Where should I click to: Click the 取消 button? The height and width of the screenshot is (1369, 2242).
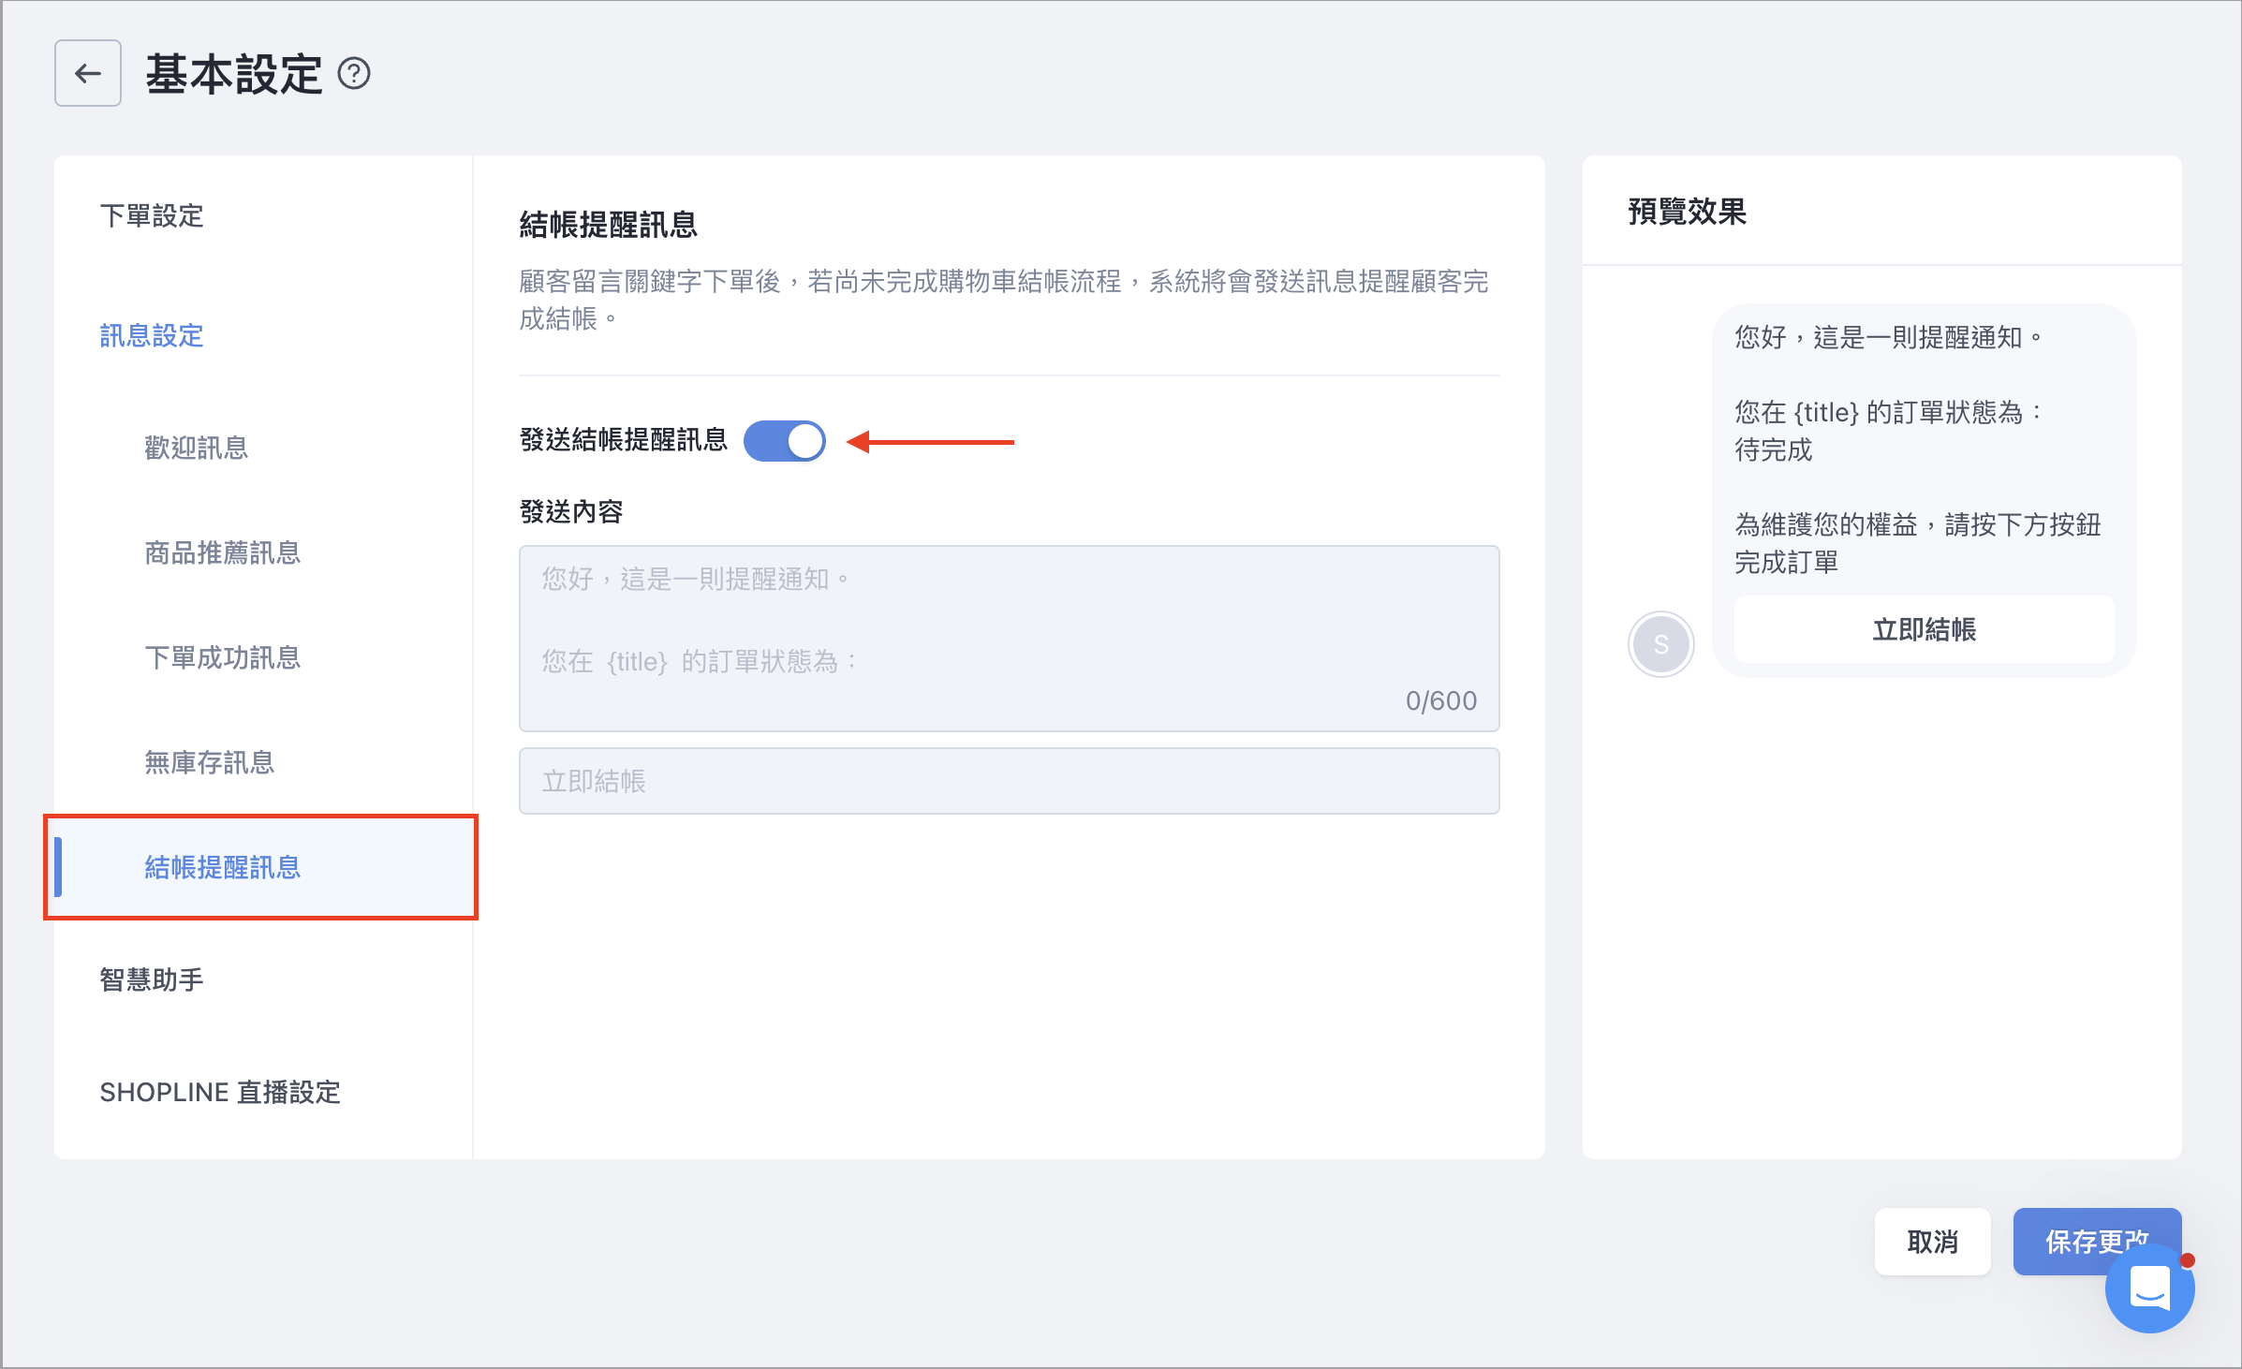[1933, 1242]
